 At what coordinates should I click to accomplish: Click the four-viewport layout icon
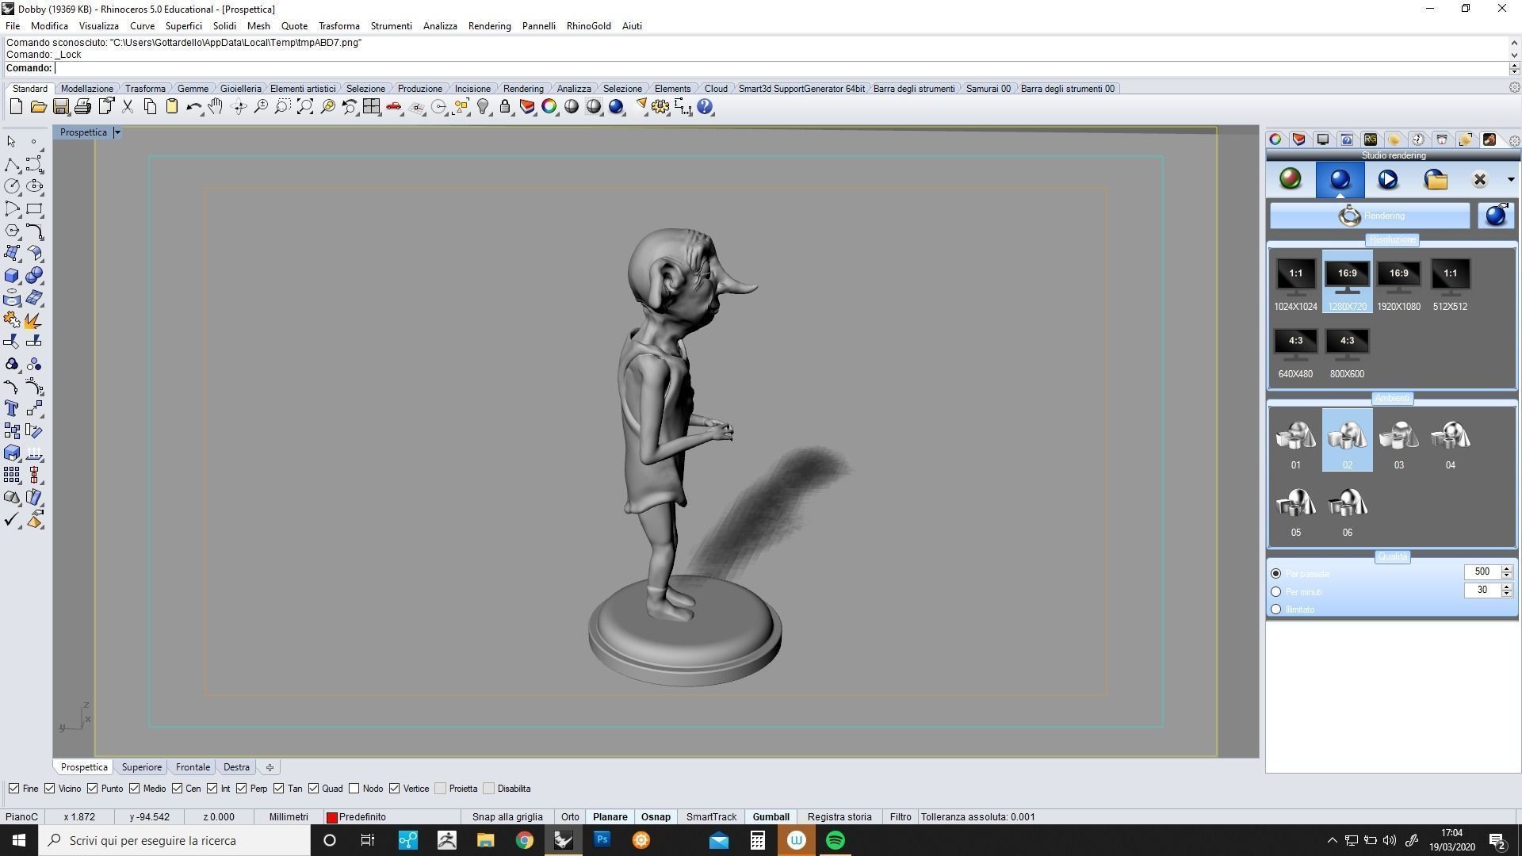371,107
